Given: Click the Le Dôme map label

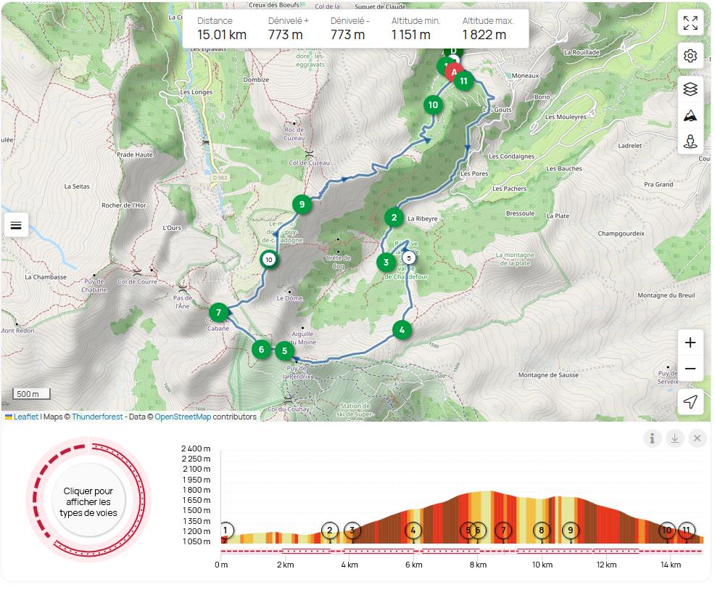Looking at the screenshot, I should [289, 298].
